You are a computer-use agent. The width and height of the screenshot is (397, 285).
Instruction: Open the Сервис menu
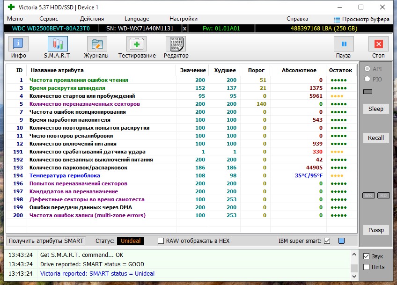pyautogui.click(x=49, y=19)
